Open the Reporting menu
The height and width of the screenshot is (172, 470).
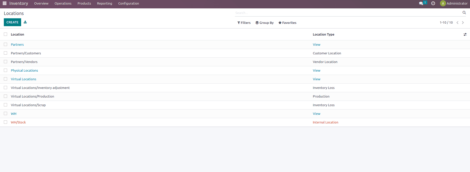pos(104,3)
